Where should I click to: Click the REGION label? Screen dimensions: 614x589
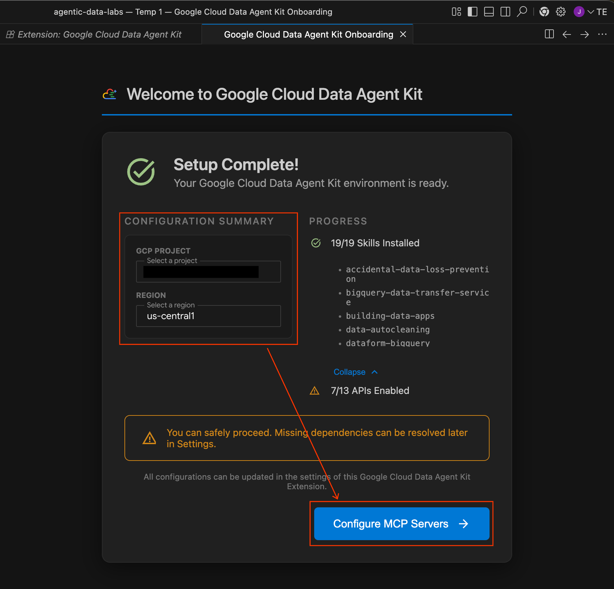point(151,295)
